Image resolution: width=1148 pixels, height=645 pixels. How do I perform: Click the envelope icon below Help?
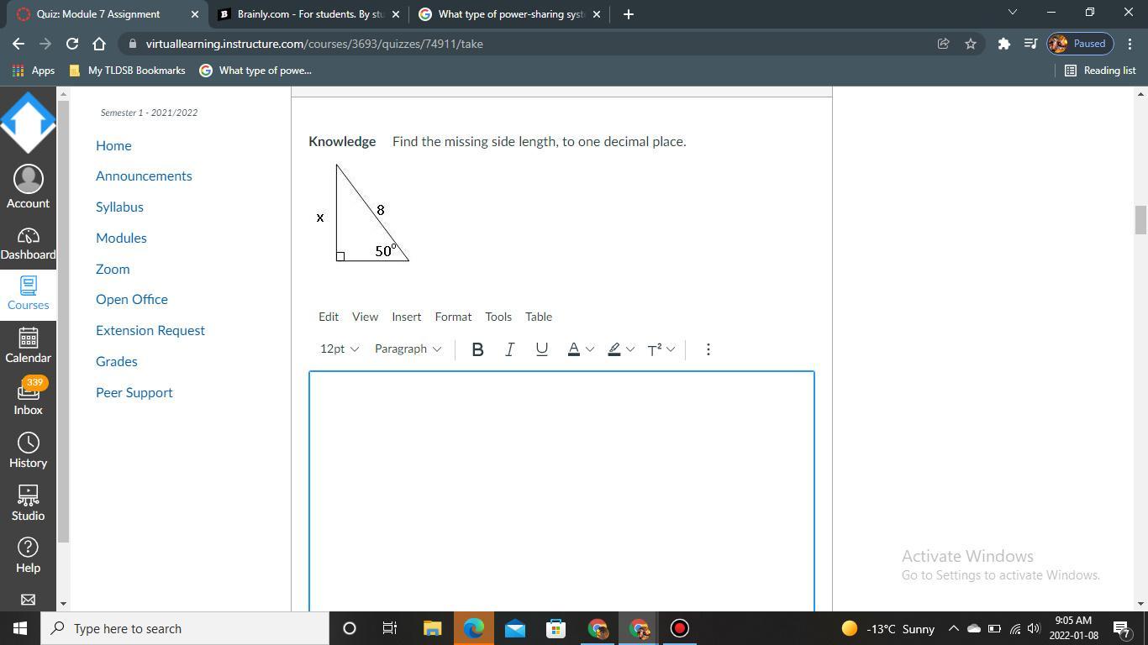point(28,600)
